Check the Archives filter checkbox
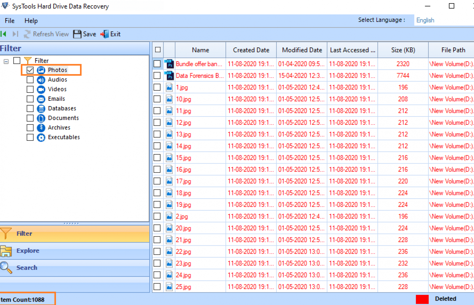 pyautogui.click(x=30, y=128)
